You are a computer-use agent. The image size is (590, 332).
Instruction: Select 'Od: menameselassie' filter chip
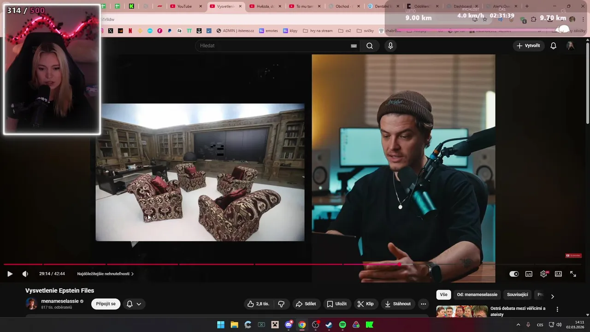click(477, 295)
